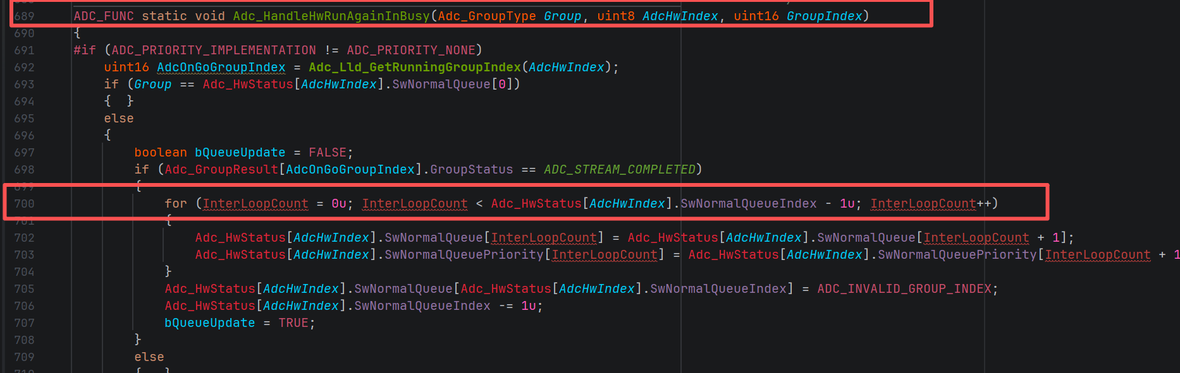
Task: Select SwNormalQueueIndex on line 700
Action: [x=749, y=203]
